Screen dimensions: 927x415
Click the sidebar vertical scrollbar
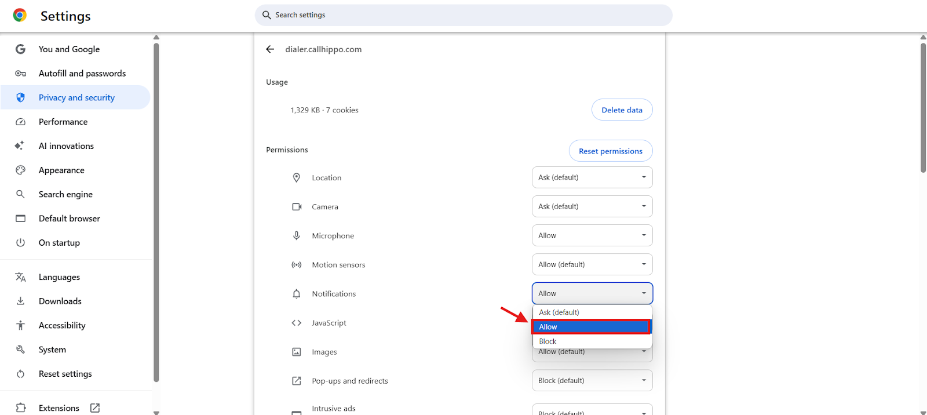tap(156, 212)
